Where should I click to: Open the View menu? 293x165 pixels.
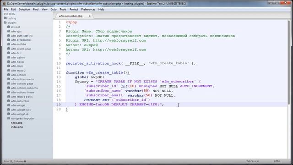(44, 9)
